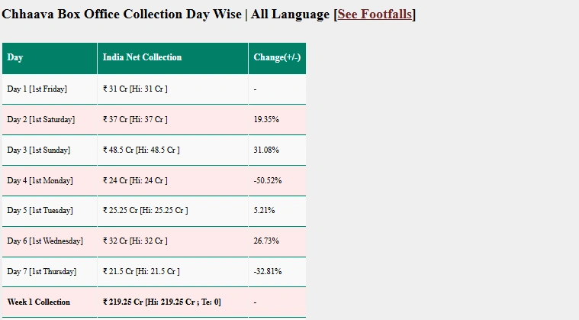
Task: Select the Day 6 [1st Wednesday] cell
Action: [x=44, y=241]
